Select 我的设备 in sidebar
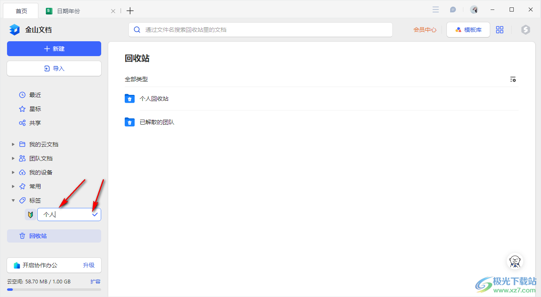 pos(41,172)
